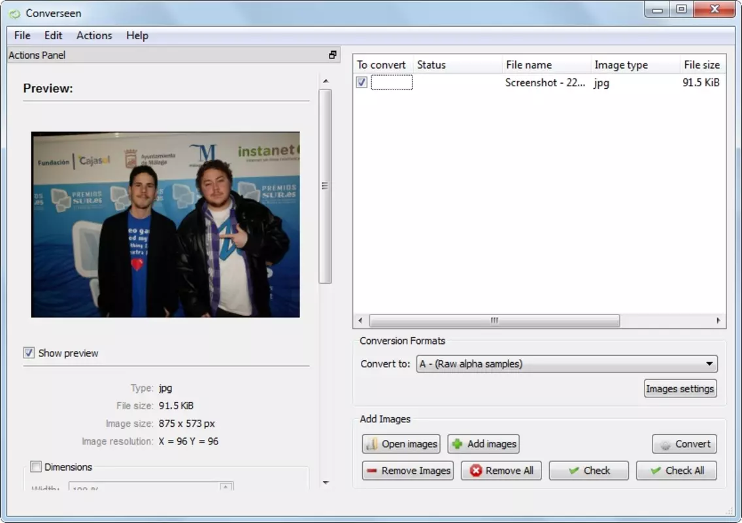Viewport: 742px width, 523px height.
Task: Click the Check All button
Action: click(x=676, y=471)
